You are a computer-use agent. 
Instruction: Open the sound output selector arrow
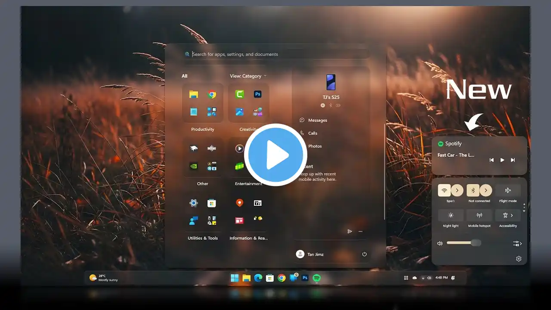517,244
